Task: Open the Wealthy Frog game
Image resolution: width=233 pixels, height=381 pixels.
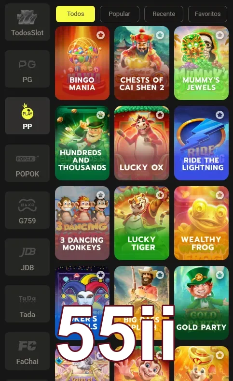Action: [x=201, y=223]
